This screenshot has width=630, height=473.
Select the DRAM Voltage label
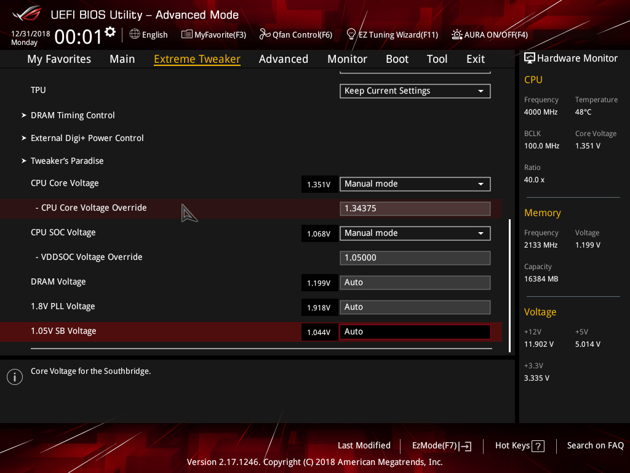pyautogui.click(x=58, y=281)
